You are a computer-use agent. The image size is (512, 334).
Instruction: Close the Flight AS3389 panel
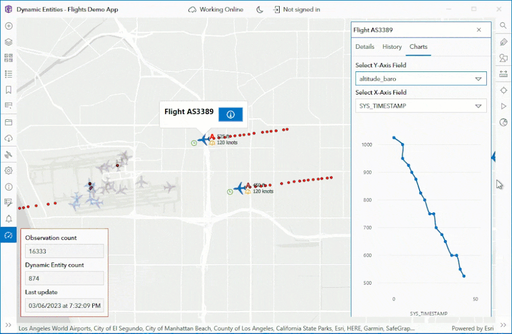pyautogui.click(x=479, y=30)
